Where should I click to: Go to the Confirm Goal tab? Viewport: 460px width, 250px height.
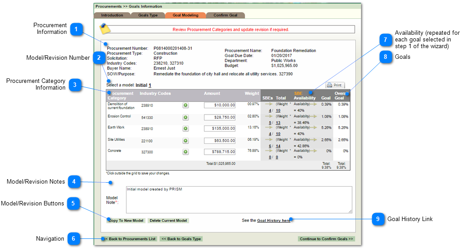tap(225, 15)
